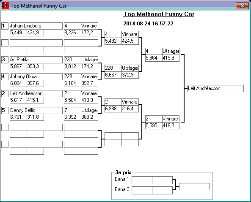Click the 415,1 speed cell
251x202 pixels.
[x=35, y=100]
